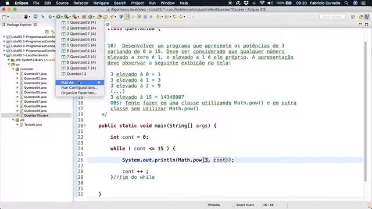Click the Open Perspective icon
Screen dimensions: 372x209
click(353, 17)
